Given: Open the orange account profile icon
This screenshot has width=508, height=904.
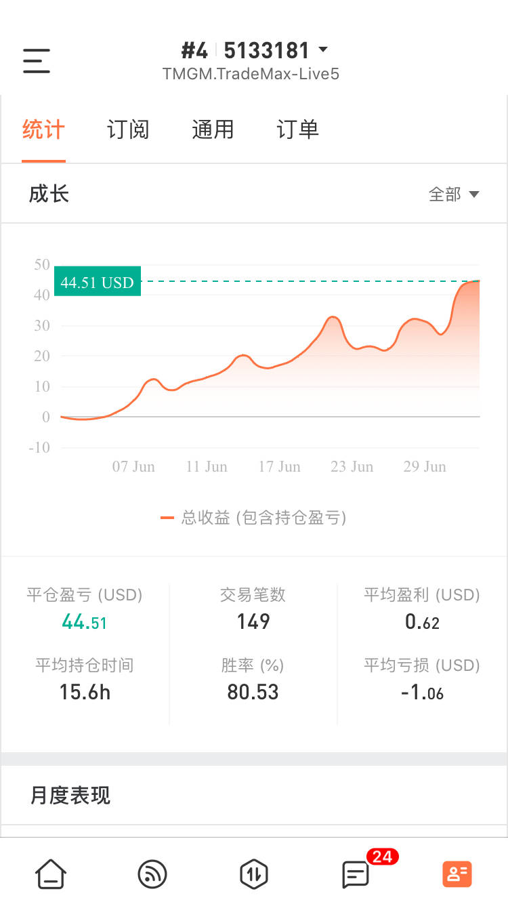Looking at the screenshot, I should point(457,874).
